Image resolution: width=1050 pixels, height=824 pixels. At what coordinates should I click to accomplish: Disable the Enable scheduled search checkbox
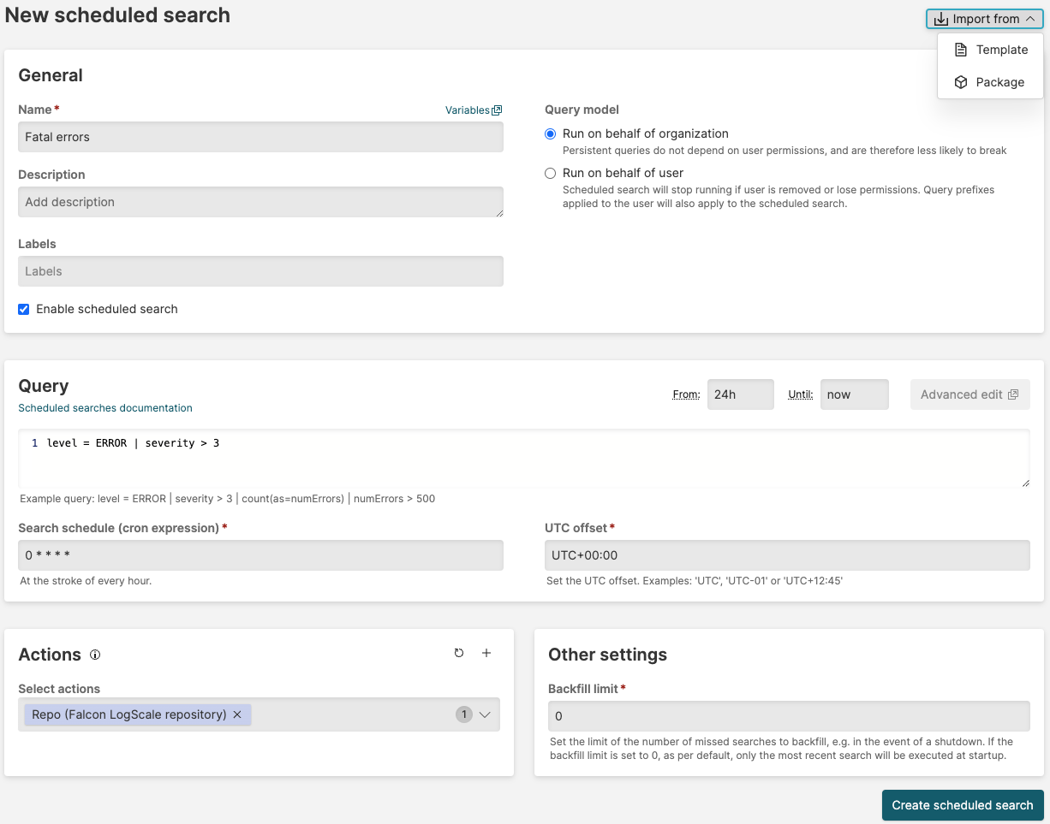23,309
